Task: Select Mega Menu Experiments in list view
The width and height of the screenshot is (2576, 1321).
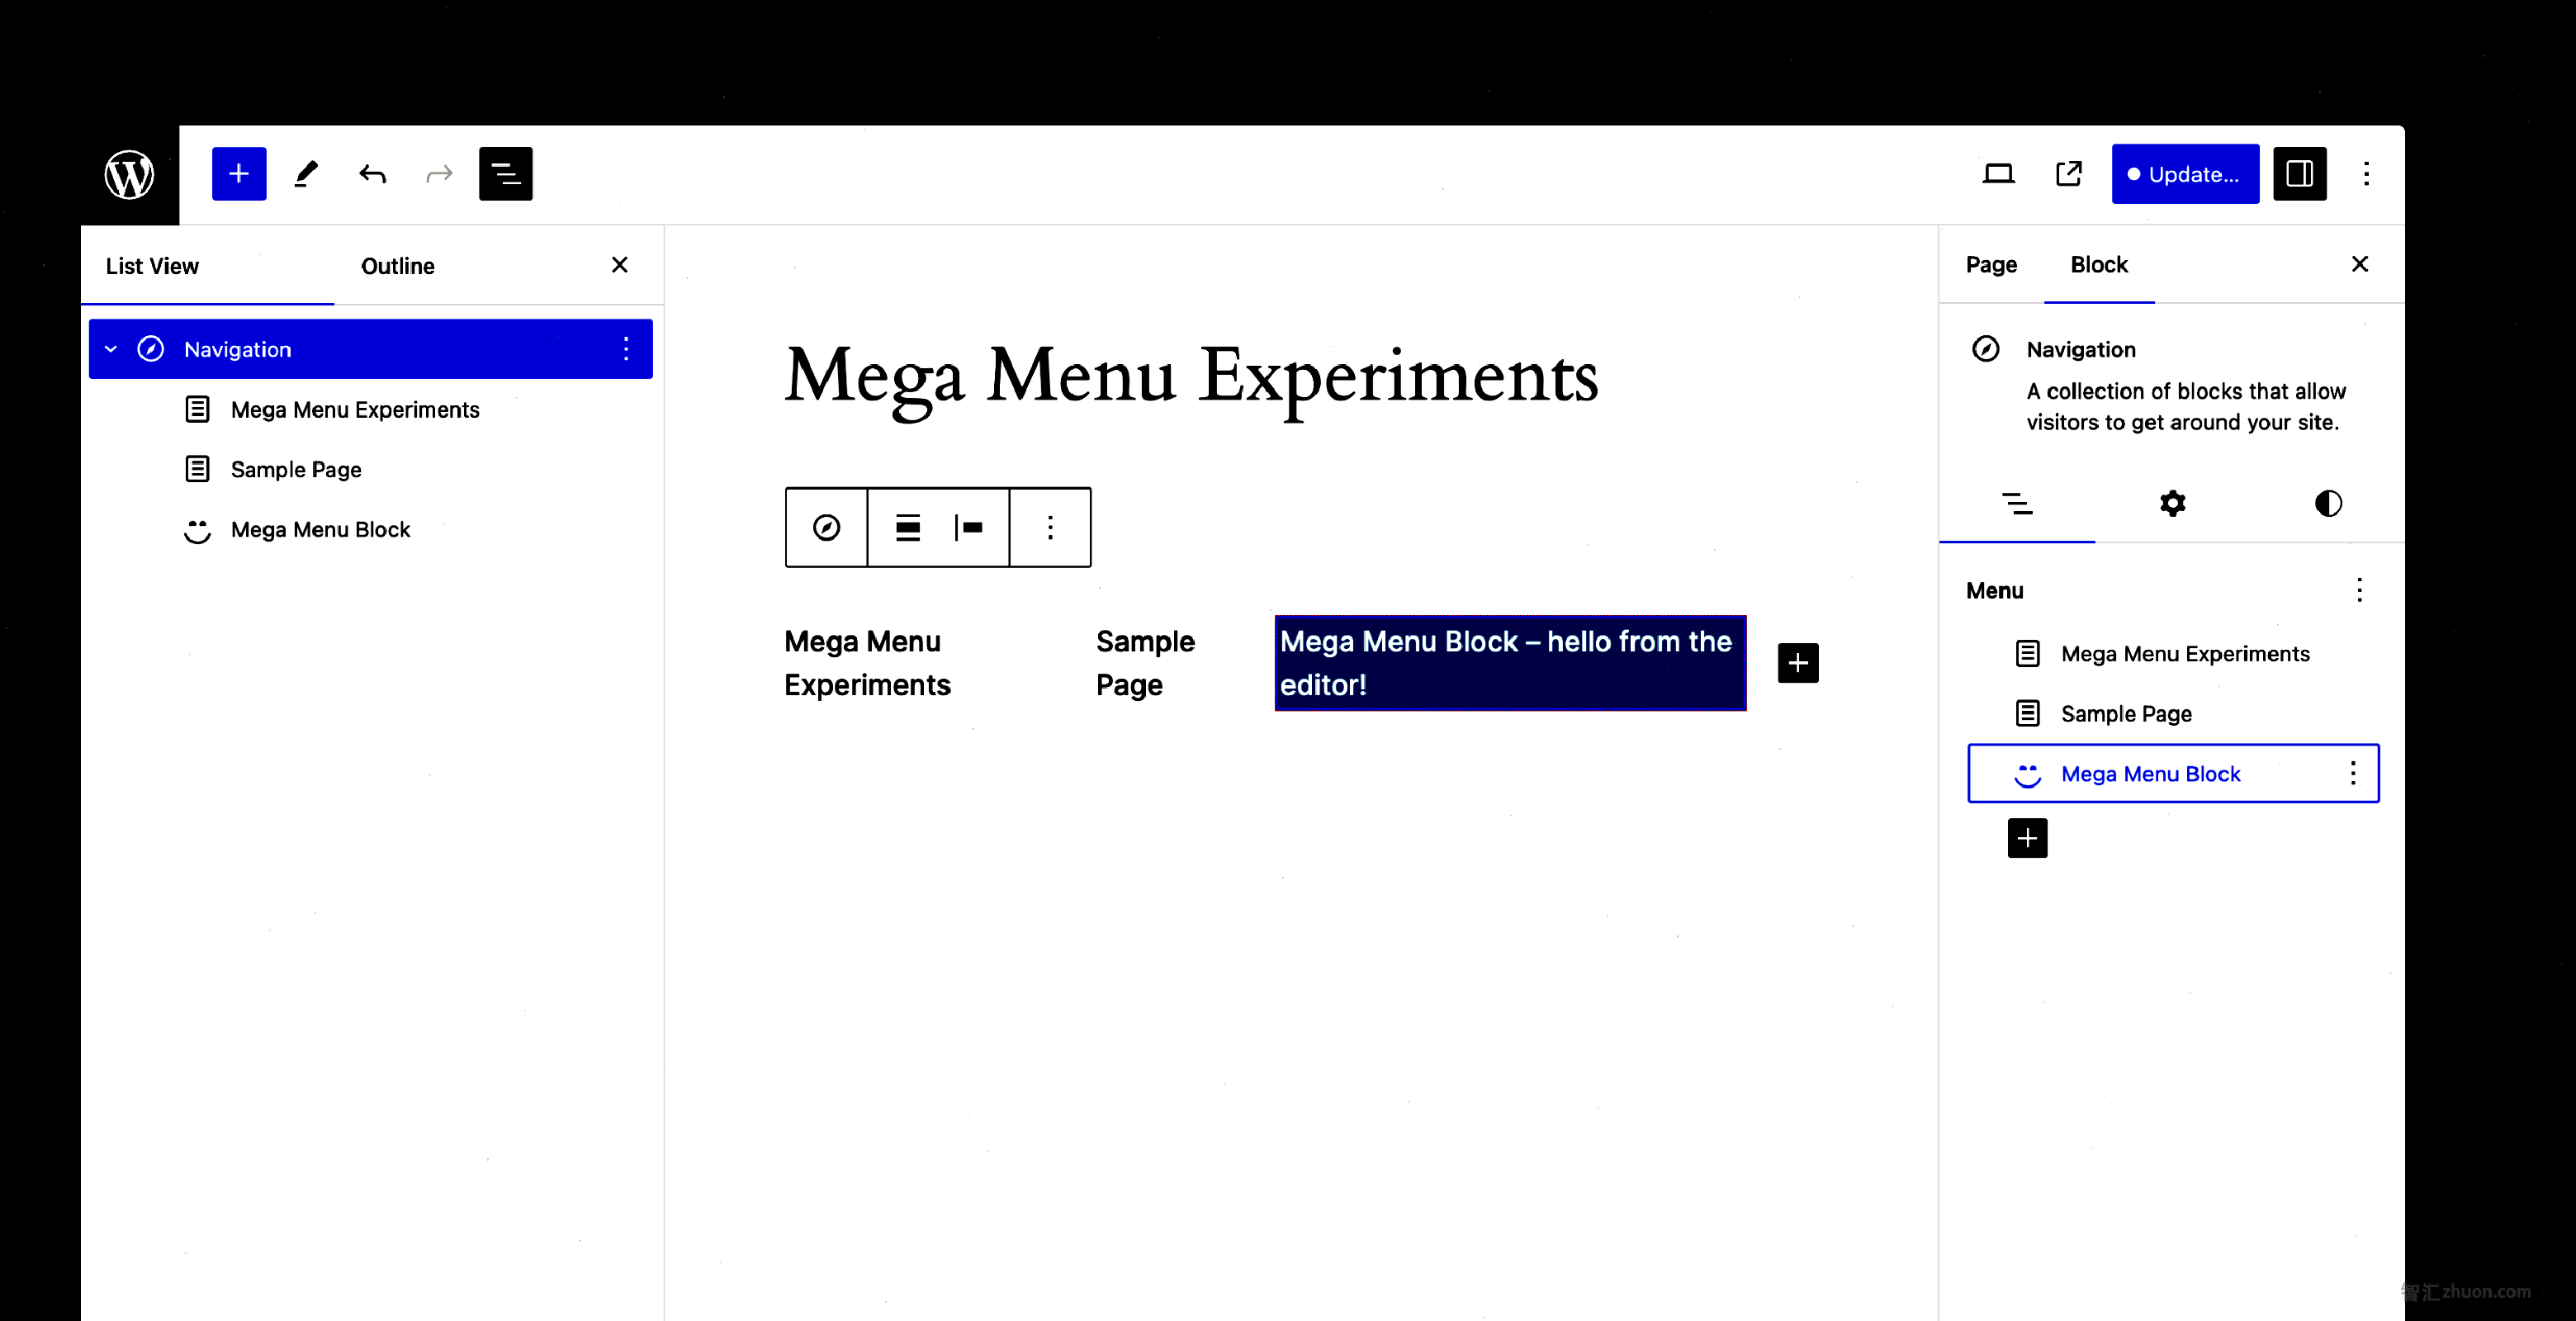Action: (x=354, y=408)
